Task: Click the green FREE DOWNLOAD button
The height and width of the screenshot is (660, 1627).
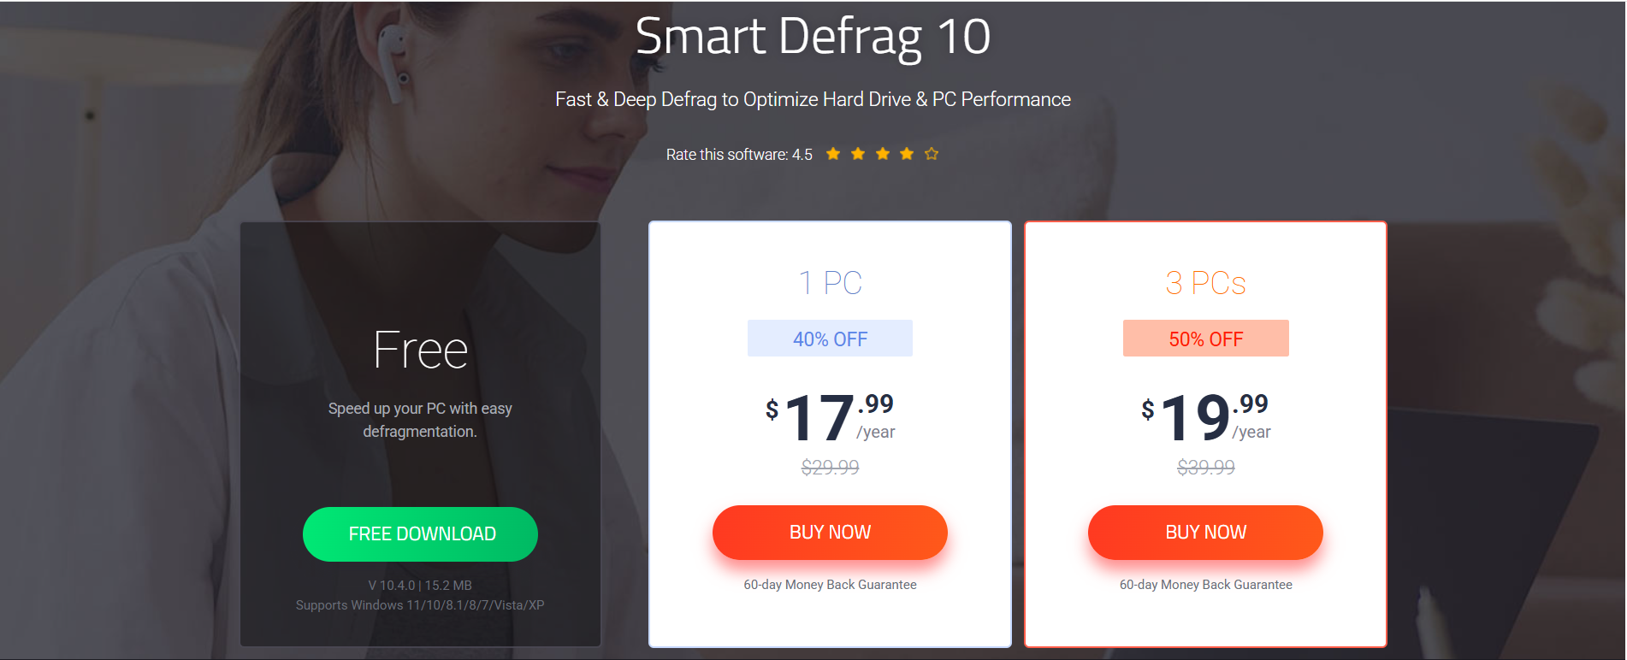Action: pos(420,534)
